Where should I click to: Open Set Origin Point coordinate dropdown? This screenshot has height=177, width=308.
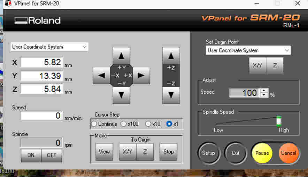point(248,50)
